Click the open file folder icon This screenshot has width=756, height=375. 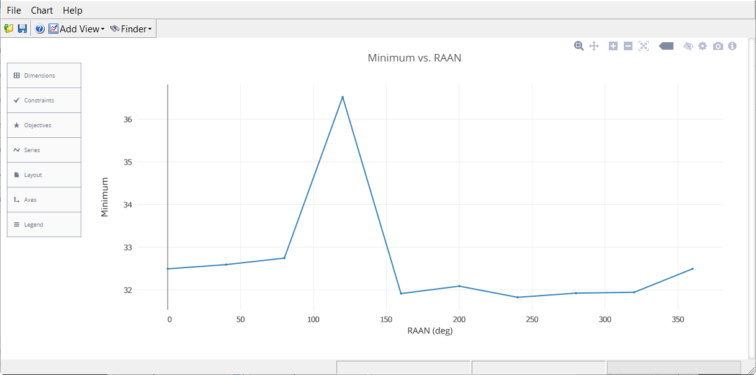click(x=9, y=29)
